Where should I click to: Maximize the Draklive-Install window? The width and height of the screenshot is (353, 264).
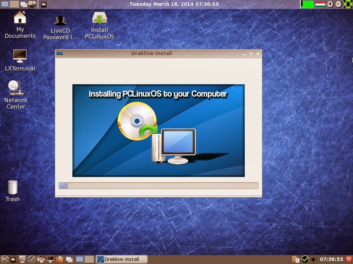(x=251, y=54)
